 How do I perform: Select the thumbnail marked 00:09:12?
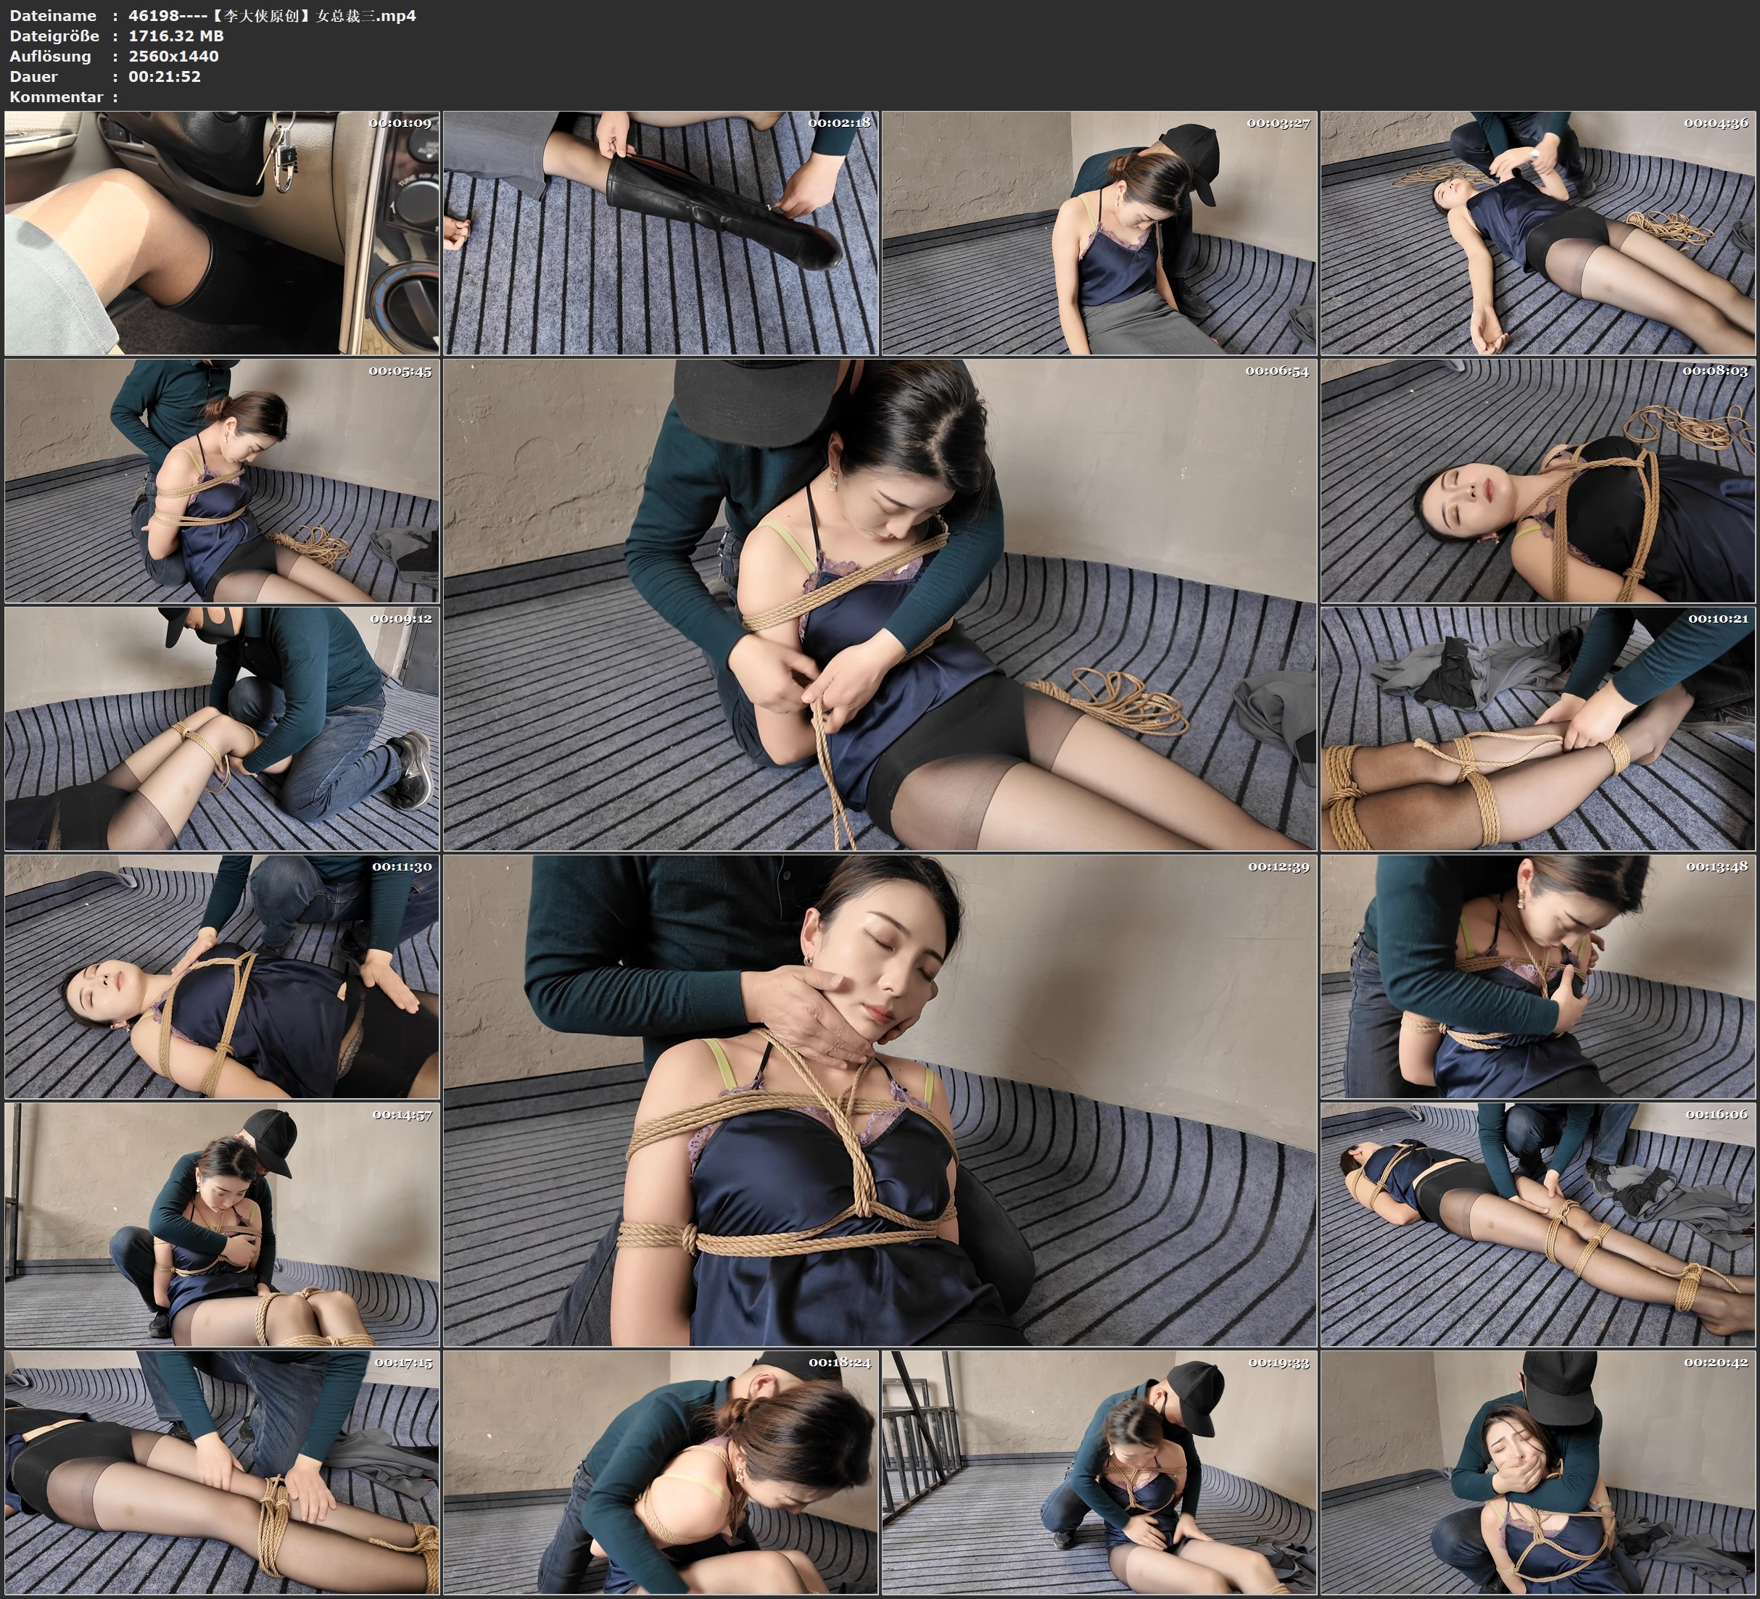tap(222, 728)
